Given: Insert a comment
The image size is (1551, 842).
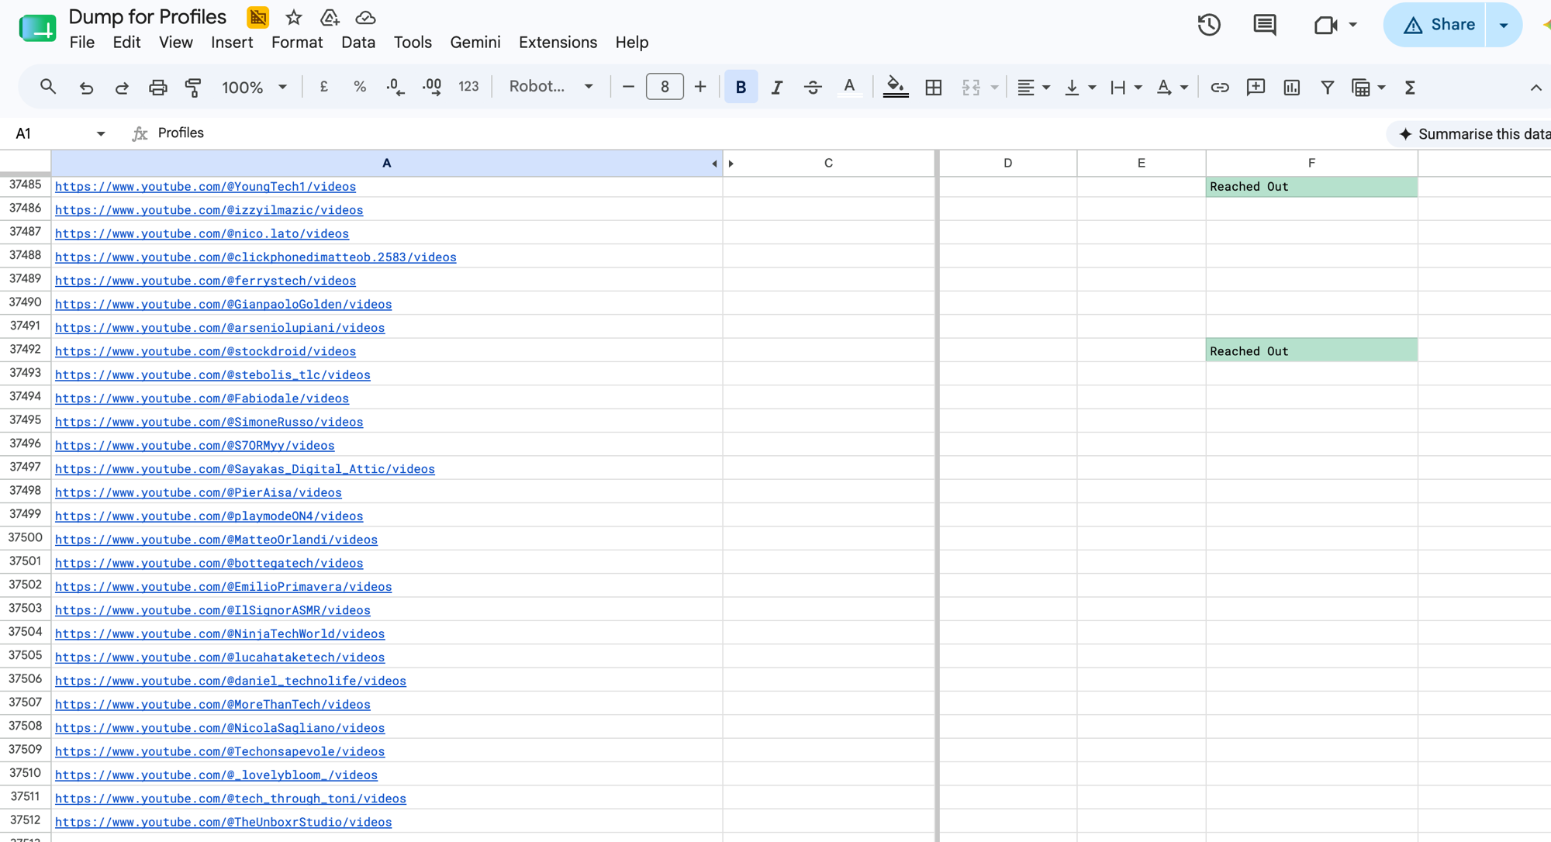Looking at the screenshot, I should point(1256,87).
